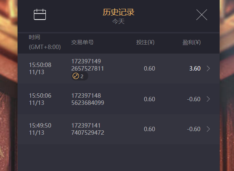The height and width of the screenshot is (171, 234).
Task: Click the 0.60 bet amount at 15:49:50
Action: point(149,129)
